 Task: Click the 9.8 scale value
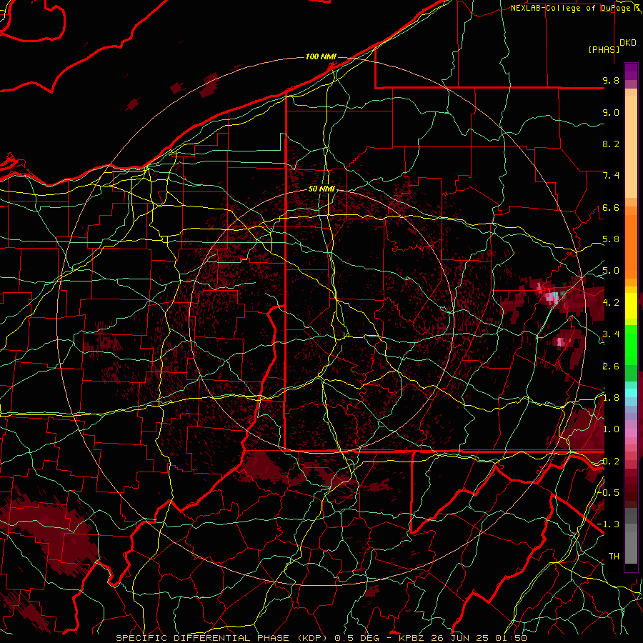(611, 80)
